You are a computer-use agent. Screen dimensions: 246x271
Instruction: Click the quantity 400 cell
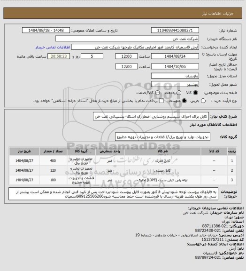point(53,161)
